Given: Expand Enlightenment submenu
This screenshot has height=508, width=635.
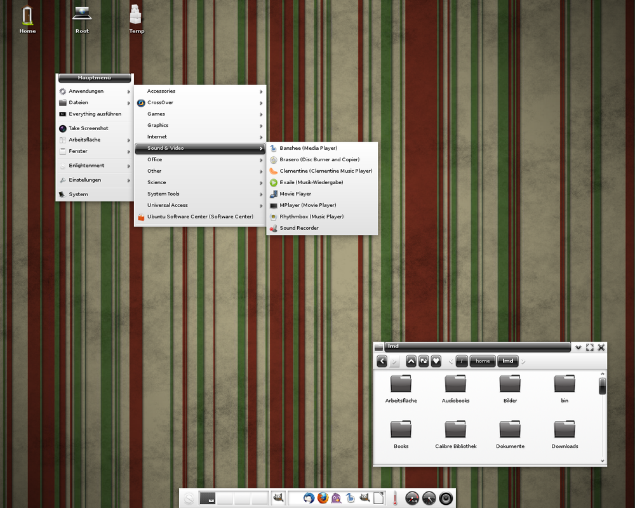Looking at the screenshot, I should click(95, 166).
